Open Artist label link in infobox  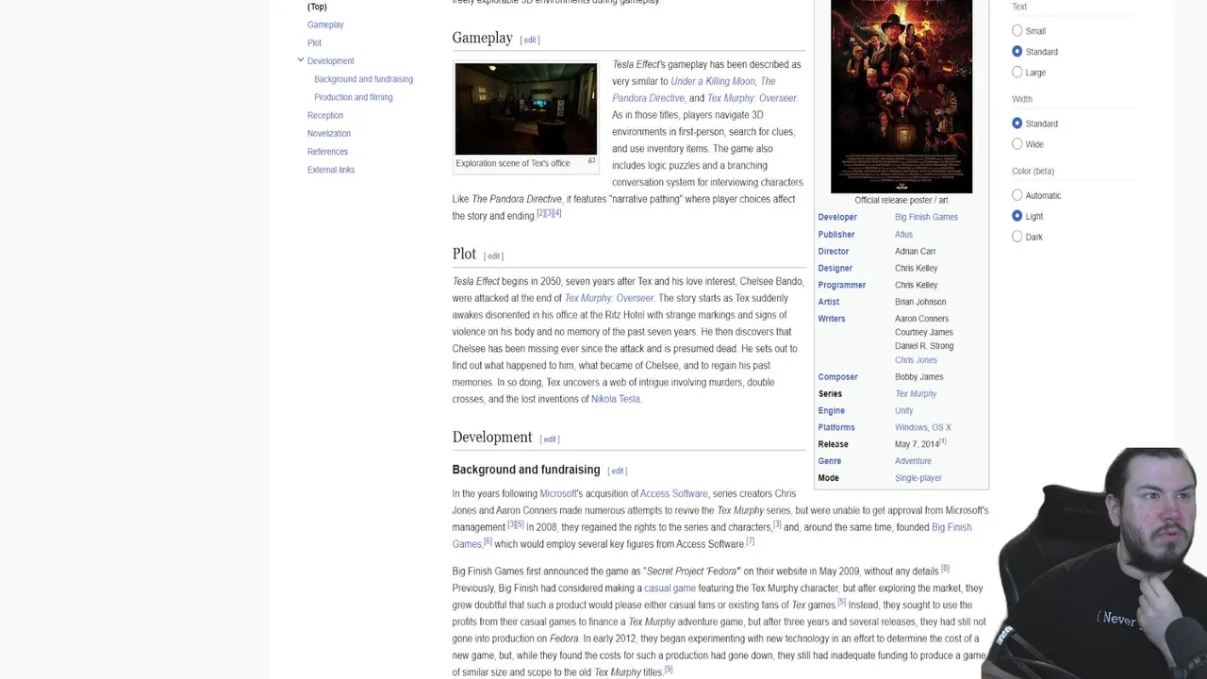[x=829, y=303]
